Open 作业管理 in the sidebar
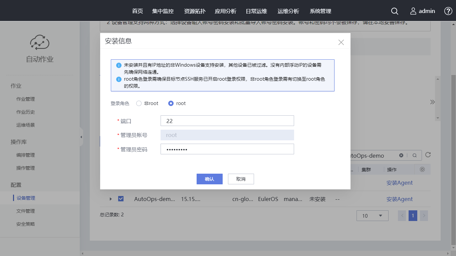This screenshot has height=256, width=456. (x=25, y=99)
